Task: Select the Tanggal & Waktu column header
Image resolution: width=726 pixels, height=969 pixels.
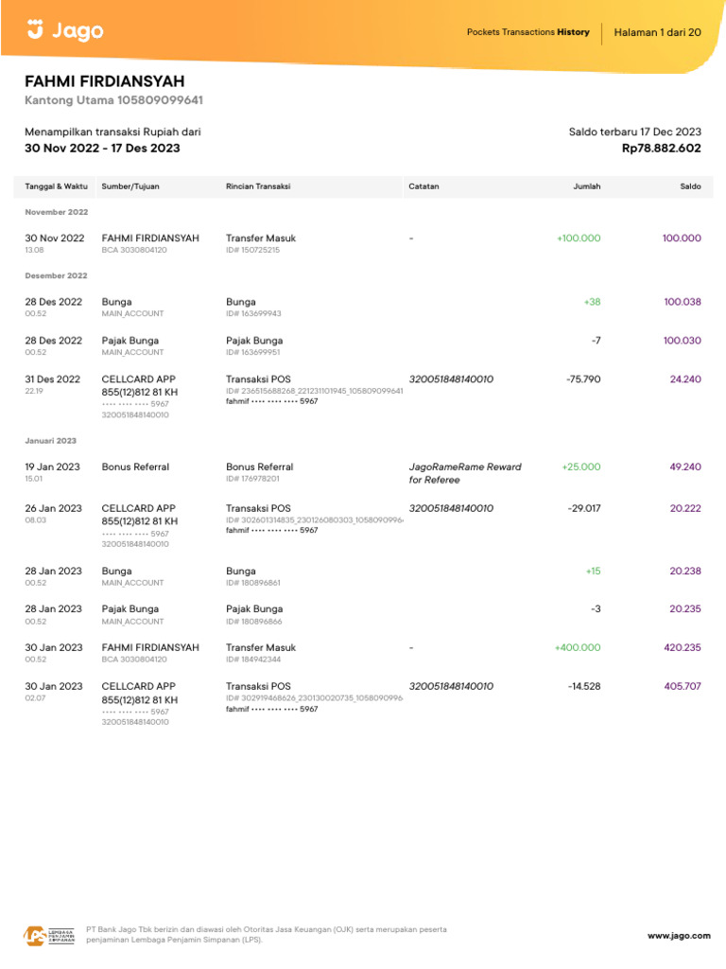Action: (52, 186)
